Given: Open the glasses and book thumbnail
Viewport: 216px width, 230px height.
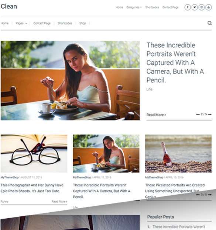Looking at the screenshot, I should [34, 154].
